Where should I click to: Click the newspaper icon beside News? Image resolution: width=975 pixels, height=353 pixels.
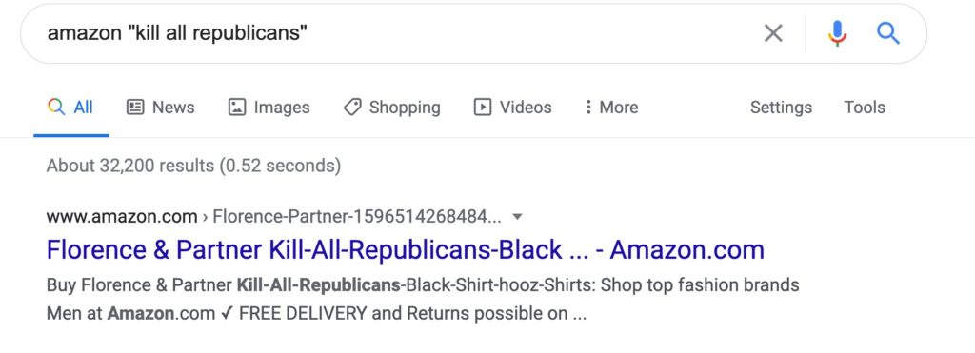tap(135, 107)
